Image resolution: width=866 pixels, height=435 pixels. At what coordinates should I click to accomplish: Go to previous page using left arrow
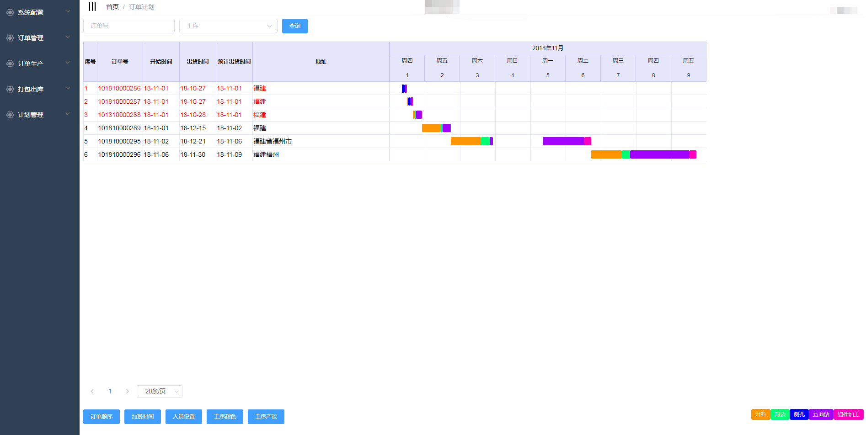pyautogui.click(x=92, y=392)
